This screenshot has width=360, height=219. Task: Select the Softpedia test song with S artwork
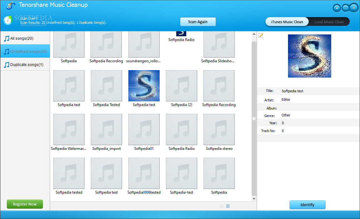pos(144,86)
